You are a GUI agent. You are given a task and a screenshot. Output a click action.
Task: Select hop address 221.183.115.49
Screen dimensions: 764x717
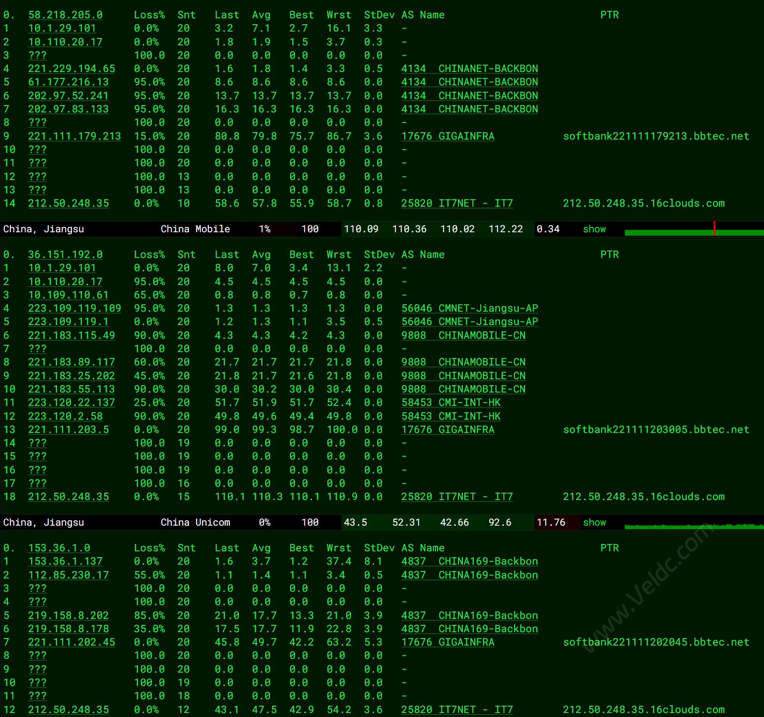(72, 336)
